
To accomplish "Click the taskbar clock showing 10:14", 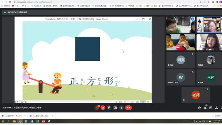I will point(216,122).
